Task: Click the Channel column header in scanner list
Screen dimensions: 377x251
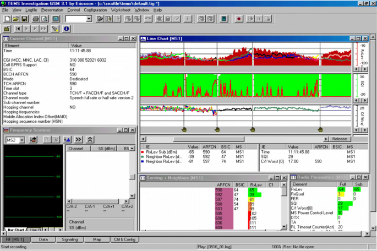Action: coord(78,149)
